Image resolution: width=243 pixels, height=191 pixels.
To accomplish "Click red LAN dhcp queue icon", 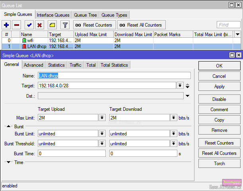I will coord(24,46).
